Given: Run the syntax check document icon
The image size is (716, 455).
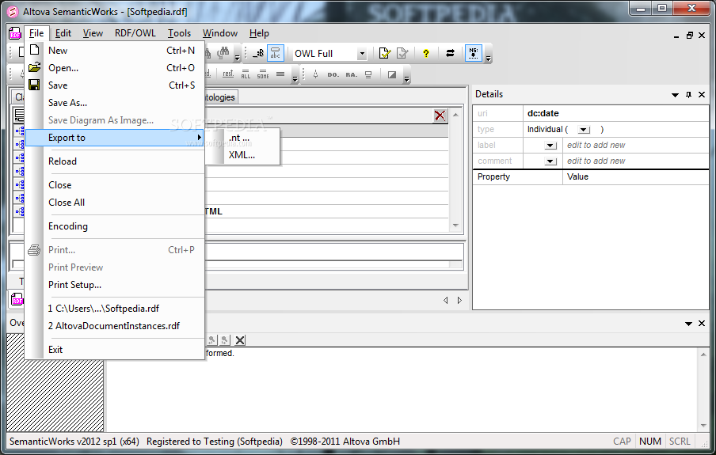Looking at the screenshot, I should click(x=385, y=53).
